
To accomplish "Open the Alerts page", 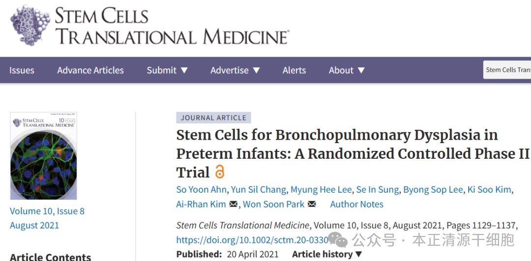I will click(294, 70).
